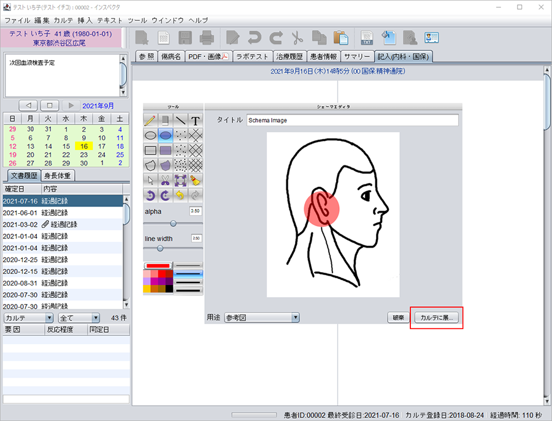This screenshot has width=552, height=421.
Task: Switch to the ラボテスト tab
Action: coord(252,56)
